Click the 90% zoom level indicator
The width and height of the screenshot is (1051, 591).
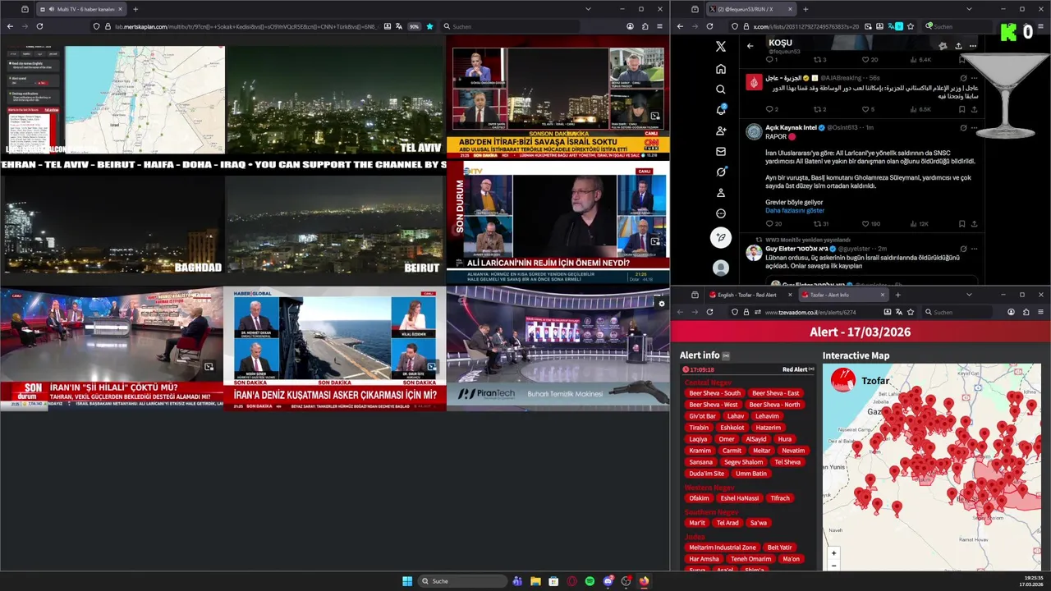415,26
